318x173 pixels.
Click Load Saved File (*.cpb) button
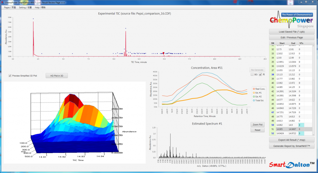[x=292, y=32]
